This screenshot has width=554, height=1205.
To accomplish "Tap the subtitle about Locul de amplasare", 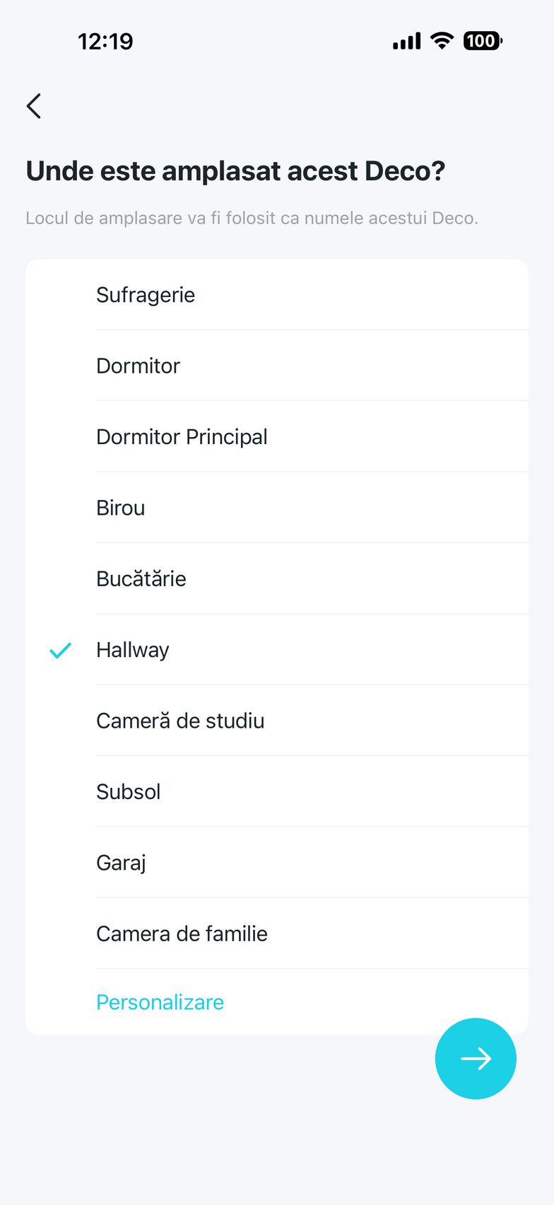I will [252, 218].
